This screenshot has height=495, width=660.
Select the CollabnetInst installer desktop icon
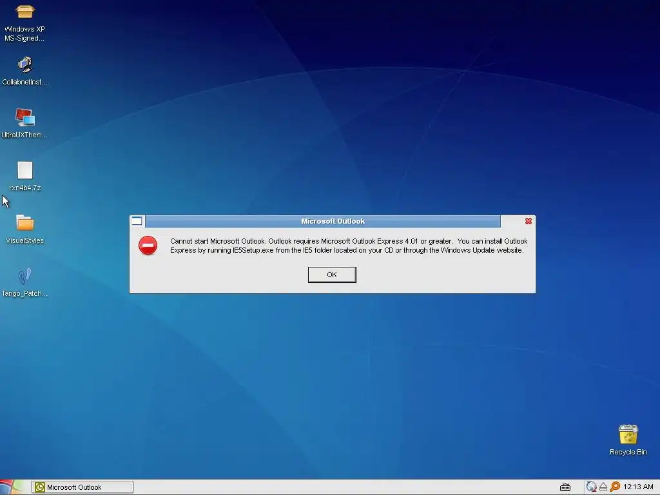tap(24, 71)
